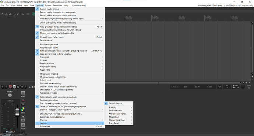Toggle Auto-crossfade media items when editing
The height and width of the screenshot is (136, 254).
click(70, 27)
